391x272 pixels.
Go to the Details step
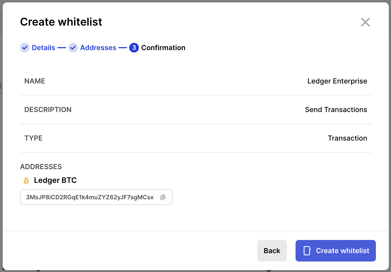point(43,48)
